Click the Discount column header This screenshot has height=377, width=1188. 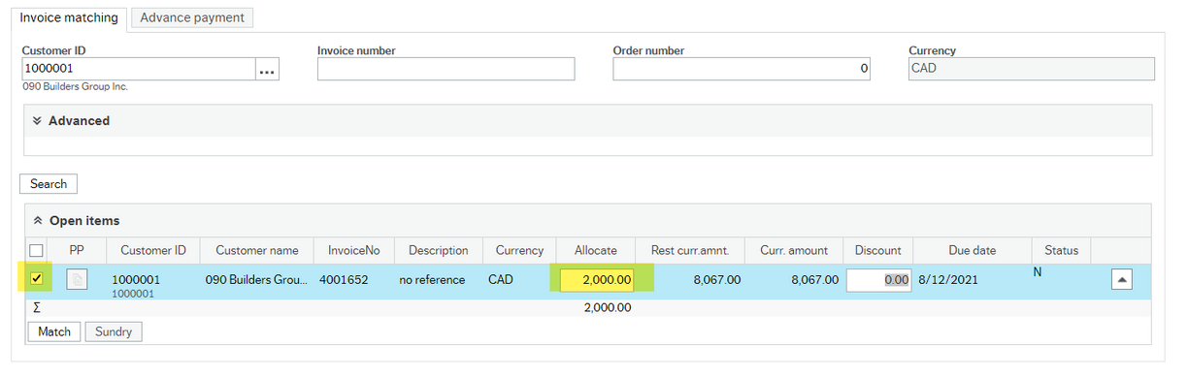click(x=878, y=250)
